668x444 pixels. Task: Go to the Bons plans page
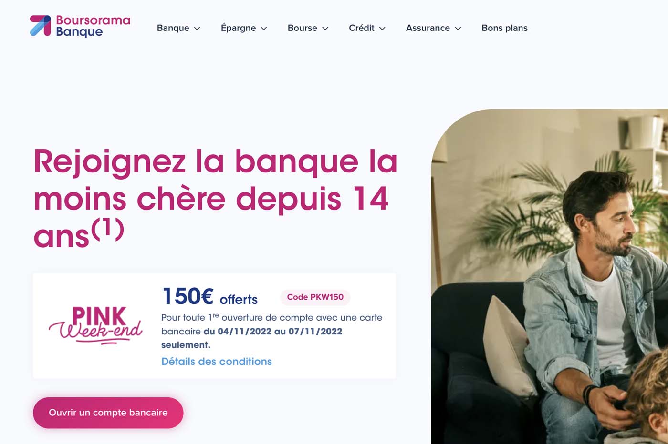tap(504, 28)
